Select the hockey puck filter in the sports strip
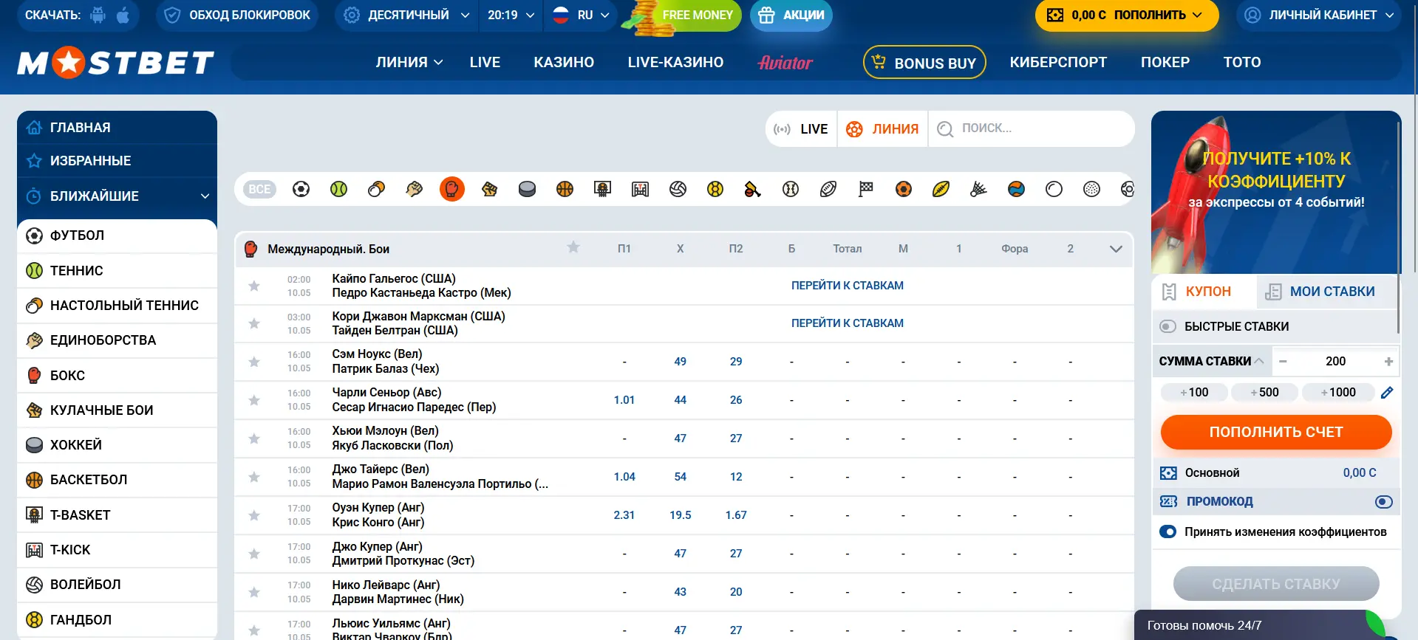1418x640 pixels. pos(527,189)
